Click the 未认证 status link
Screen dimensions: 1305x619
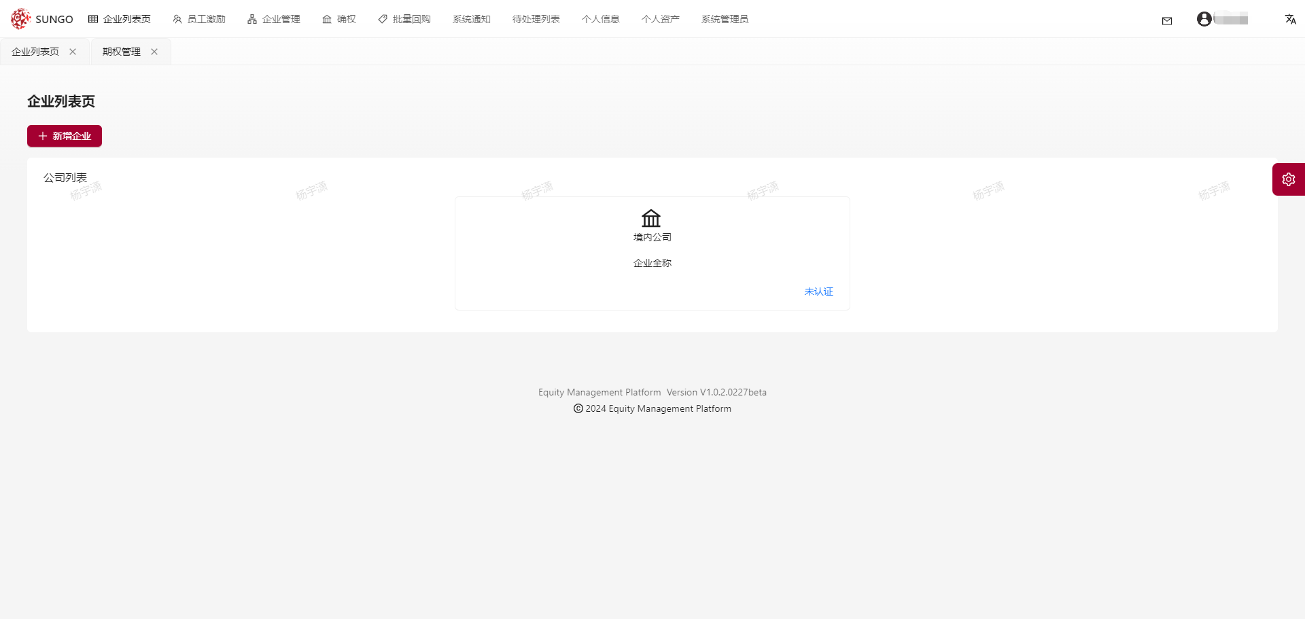(x=819, y=291)
